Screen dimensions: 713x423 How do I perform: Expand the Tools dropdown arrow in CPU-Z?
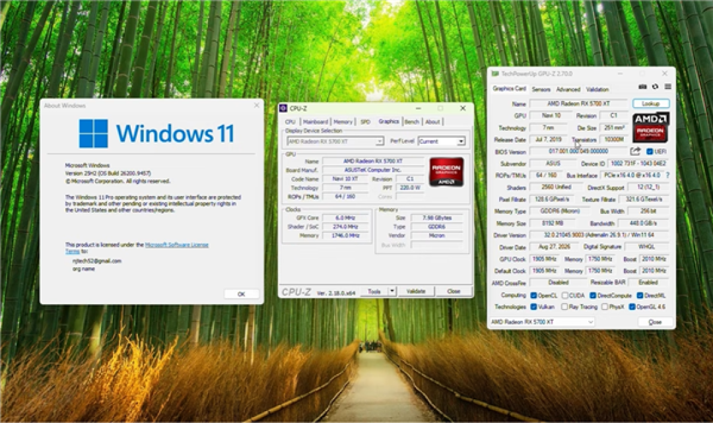392,291
